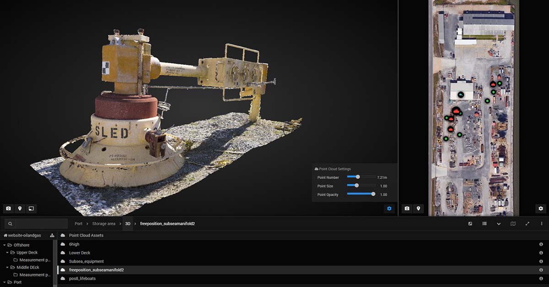Open the chevron dropdown in the bottom toolbar
Image resolution: width=549 pixels, height=287 pixels.
click(499, 224)
